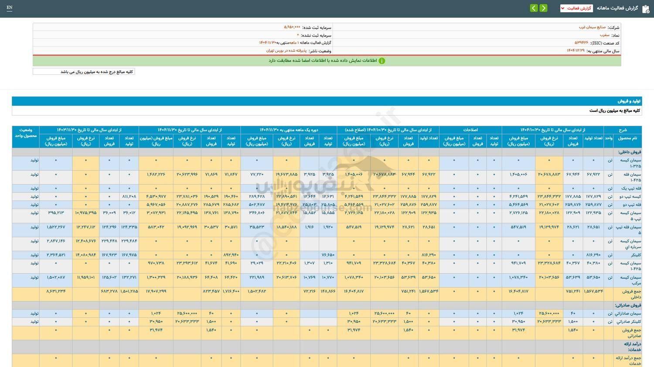Viewport: 654px width, 367px height.
Task: Click the شرح column header
Action: pos(622,130)
